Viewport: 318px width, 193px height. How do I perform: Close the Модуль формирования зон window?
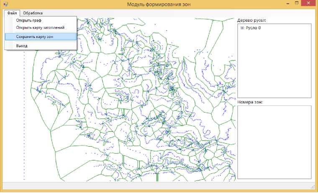click(x=308, y=3)
